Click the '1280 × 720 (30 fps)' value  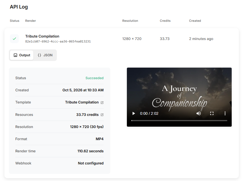coord(87,127)
